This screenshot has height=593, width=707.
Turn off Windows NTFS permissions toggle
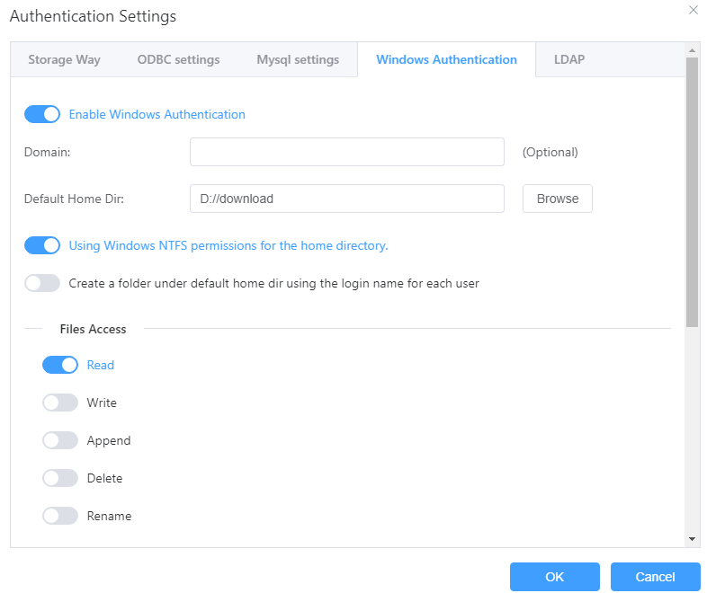coord(42,245)
